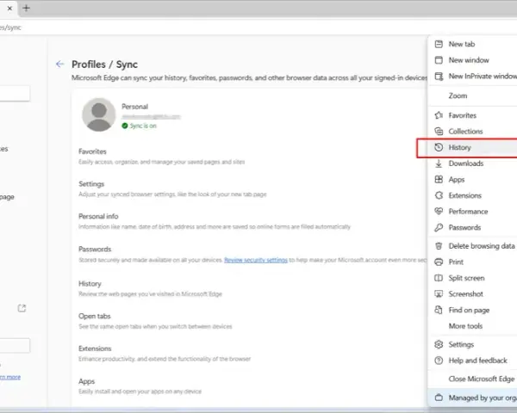
Task: Click the external link icon in sidebar
Action: coord(22,308)
